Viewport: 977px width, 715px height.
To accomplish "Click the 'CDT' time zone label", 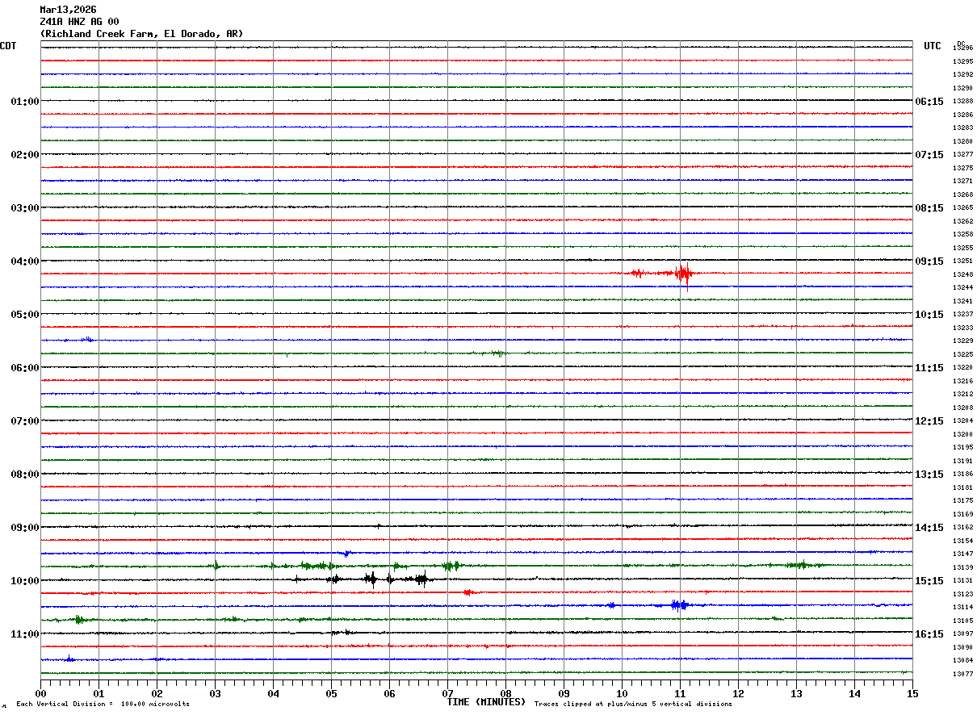I will 8,46.
